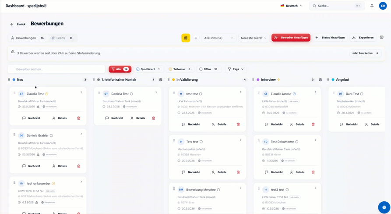
Task: Open the Alle Jobs (14) dropdown
Action: click(x=218, y=38)
